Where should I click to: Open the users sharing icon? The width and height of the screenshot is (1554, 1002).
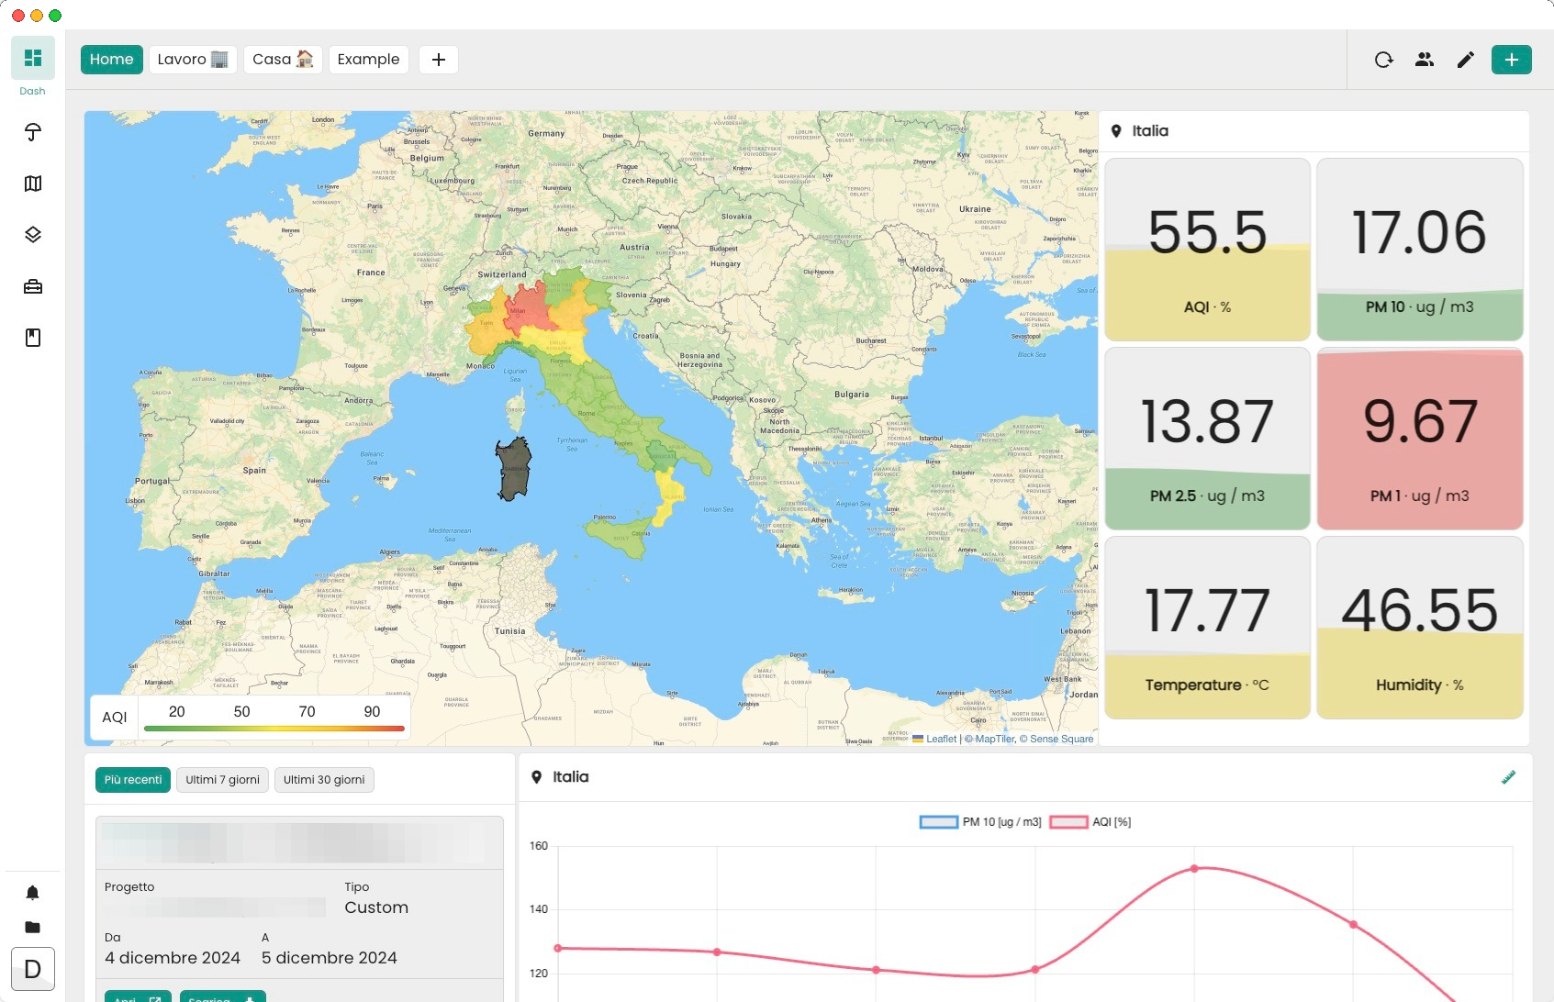1424,60
